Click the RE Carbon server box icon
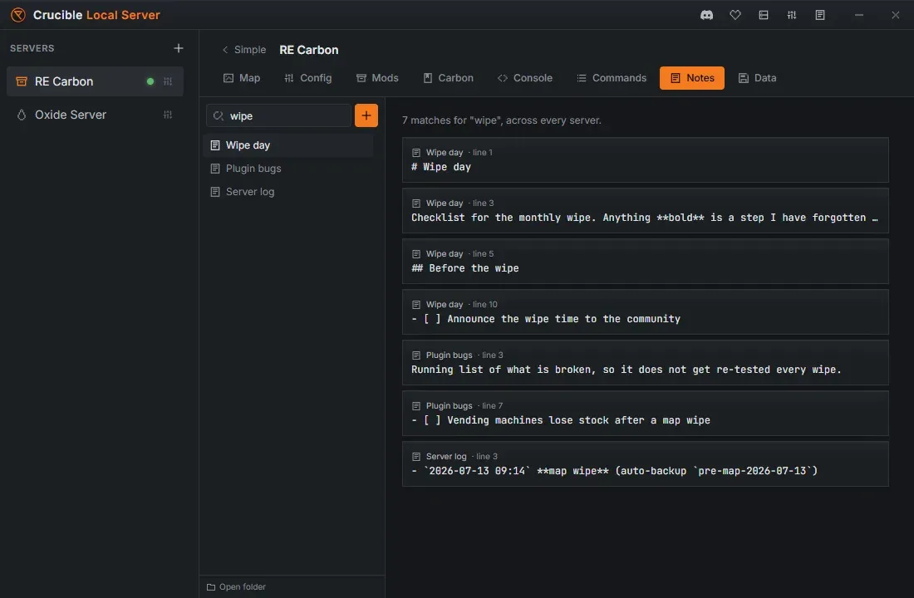 tap(22, 81)
